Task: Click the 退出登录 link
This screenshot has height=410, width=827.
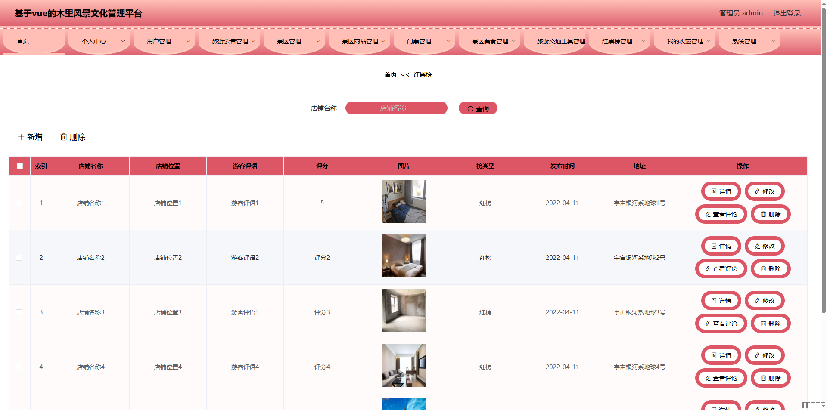Action: (x=787, y=13)
